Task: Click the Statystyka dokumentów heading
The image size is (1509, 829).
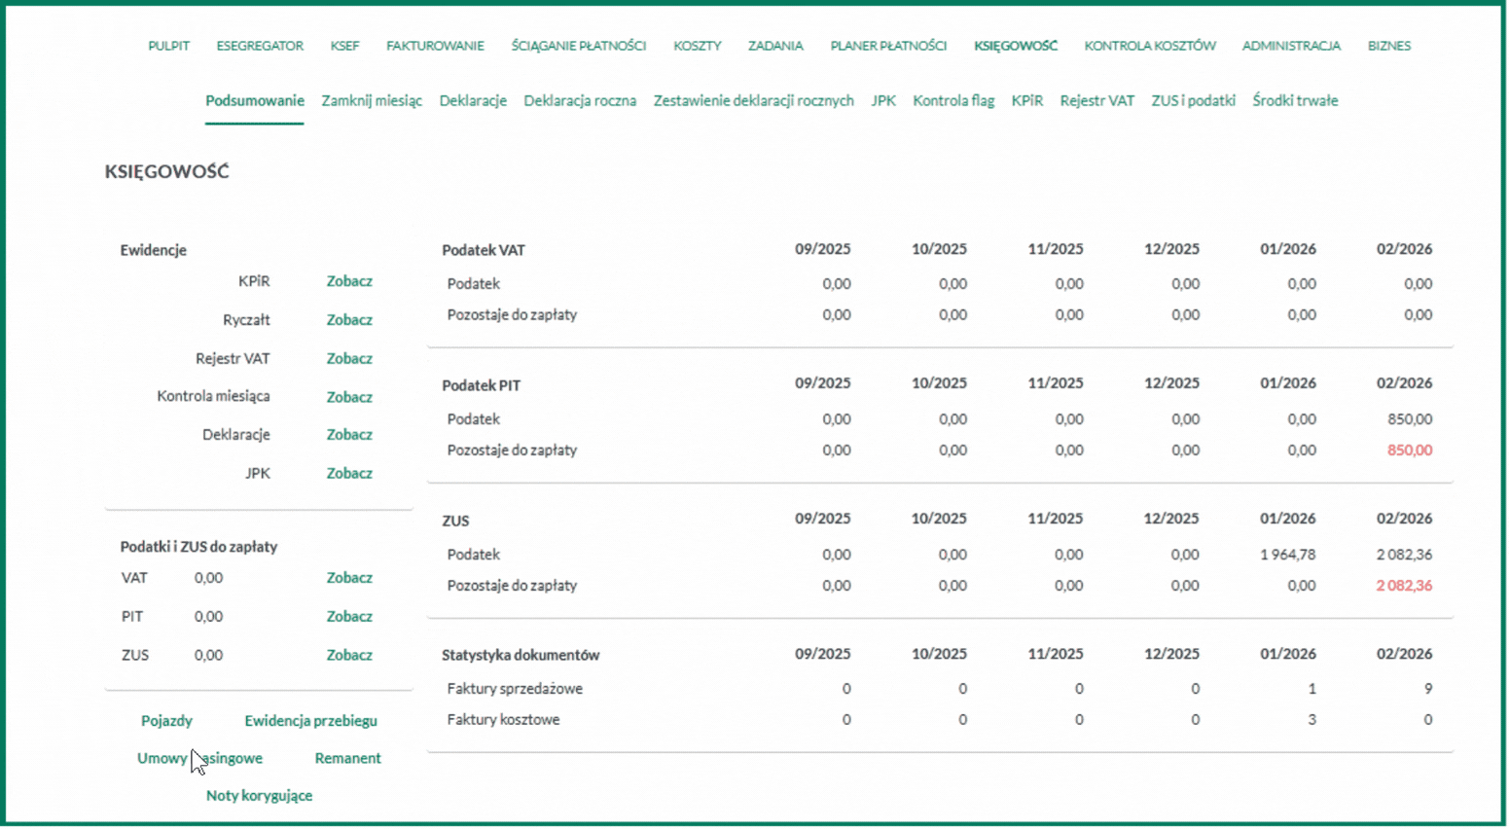Action: point(521,656)
